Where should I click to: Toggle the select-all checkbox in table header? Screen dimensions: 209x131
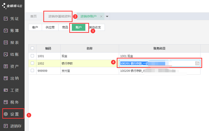tap(32, 48)
